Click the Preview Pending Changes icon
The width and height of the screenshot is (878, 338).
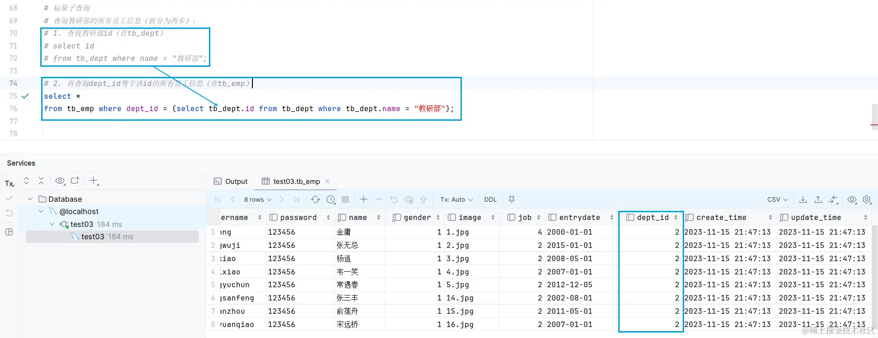click(x=409, y=199)
